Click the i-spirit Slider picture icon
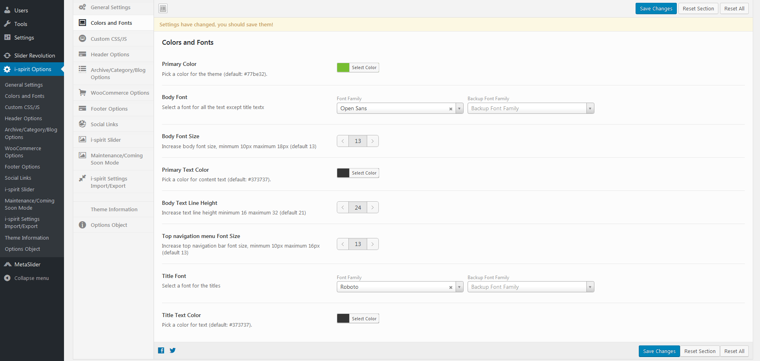Viewport: 760px width, 361px height. pos(82,139)
